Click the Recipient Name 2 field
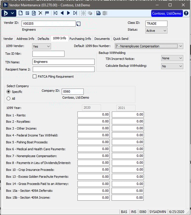This screenshot has height=215, width=191. click(x=63, y=69)
